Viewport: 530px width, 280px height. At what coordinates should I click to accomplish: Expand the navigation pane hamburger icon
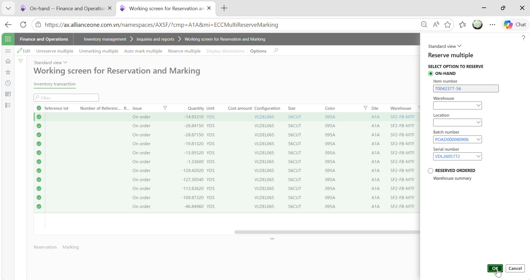coord(8,51)
